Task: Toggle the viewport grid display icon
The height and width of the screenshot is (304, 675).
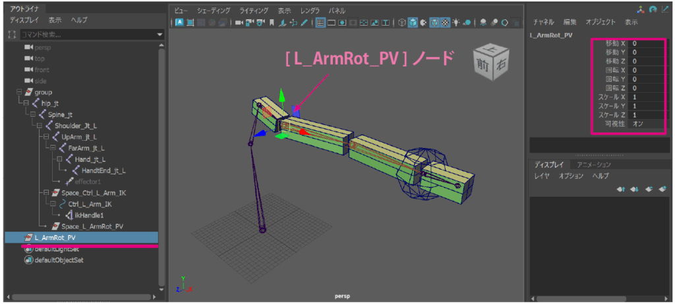Action: tap(320, 22)
